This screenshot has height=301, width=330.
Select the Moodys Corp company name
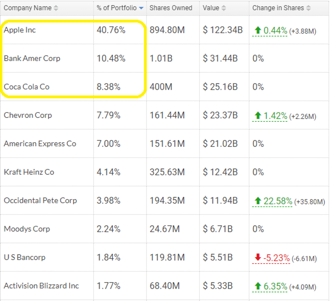27,229
